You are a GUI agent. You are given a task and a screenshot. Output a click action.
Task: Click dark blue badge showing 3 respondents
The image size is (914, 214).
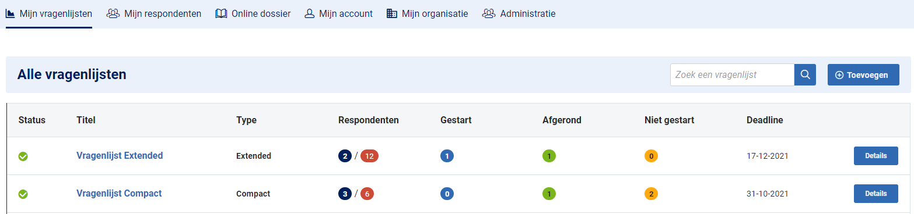[x=345, y=194]
